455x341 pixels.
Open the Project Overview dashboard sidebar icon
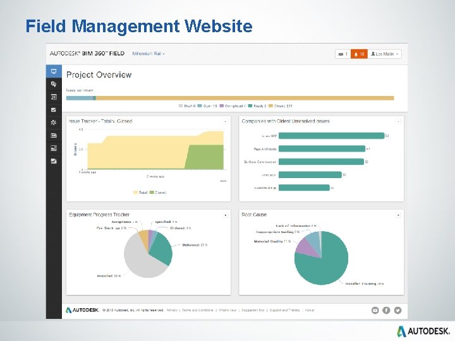[x=54, y=71]
